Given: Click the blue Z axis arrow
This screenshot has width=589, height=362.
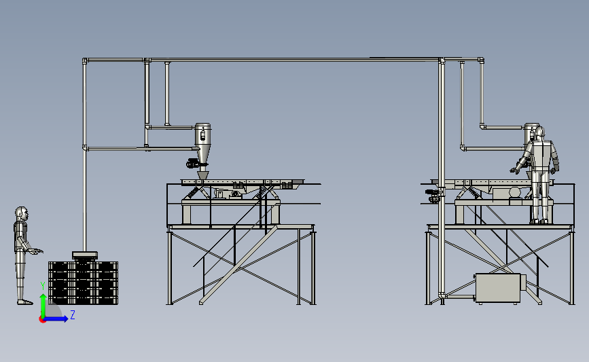Looking at the screenshot, I should click(x=56, y=319).
